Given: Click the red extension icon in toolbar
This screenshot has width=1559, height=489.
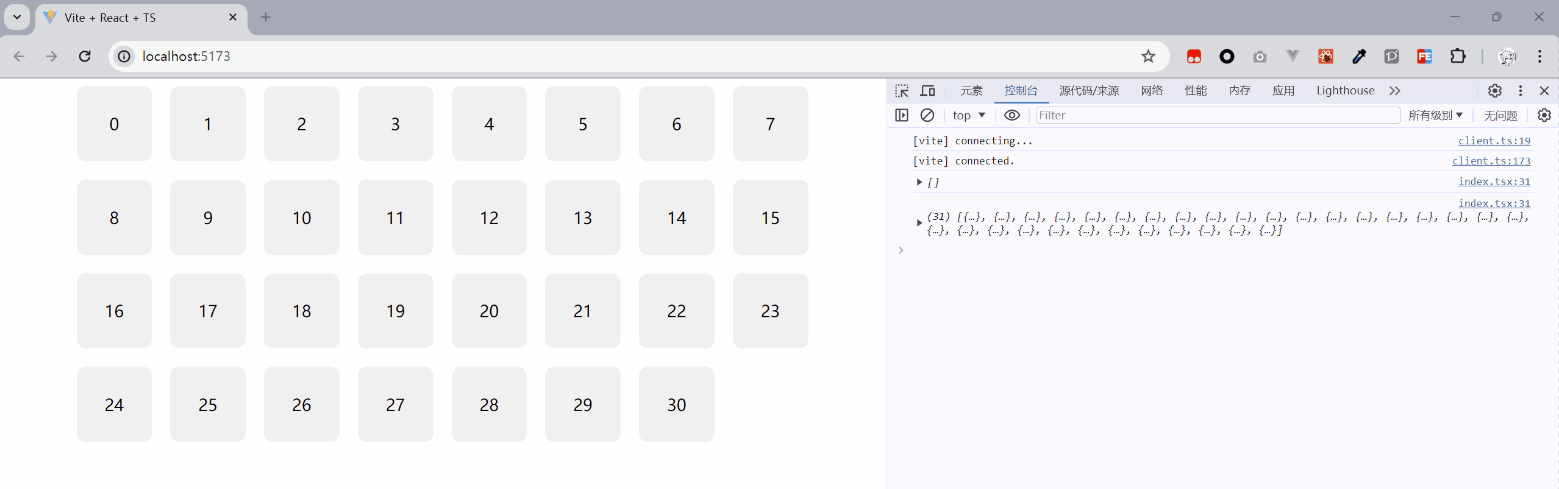Looking at the screenshot, I should coord(1194,57).
